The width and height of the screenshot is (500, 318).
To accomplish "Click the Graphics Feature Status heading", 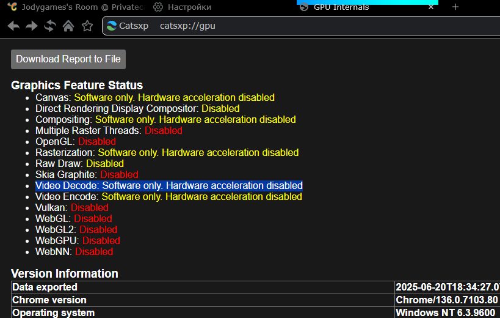I will (x=77, y=85).
